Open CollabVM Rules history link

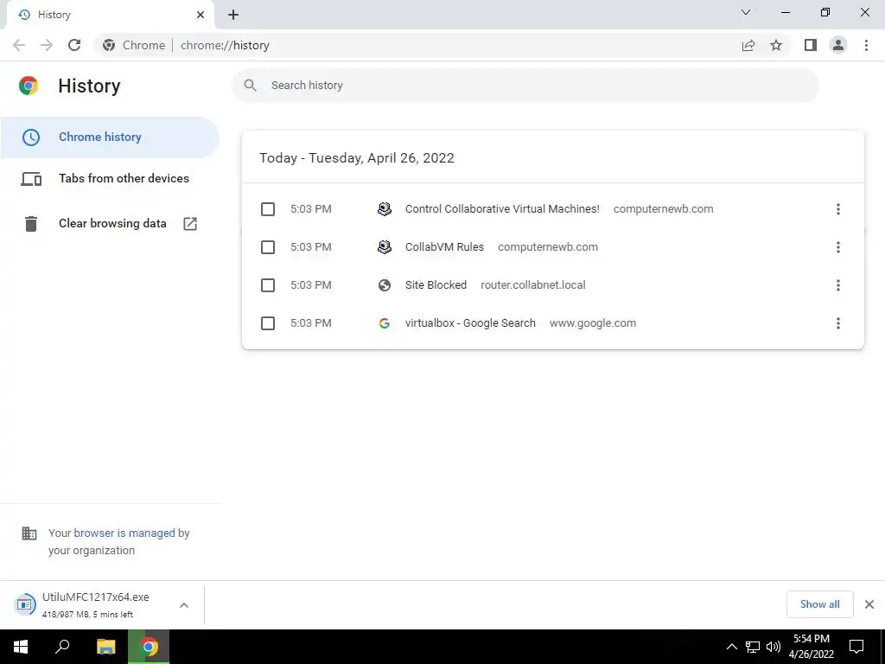tap(444, 247)
